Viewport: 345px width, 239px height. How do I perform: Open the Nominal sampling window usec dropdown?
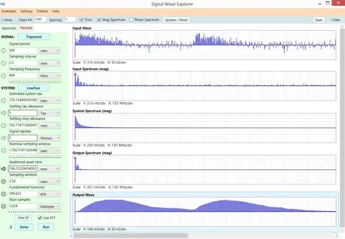pos(49,151)
